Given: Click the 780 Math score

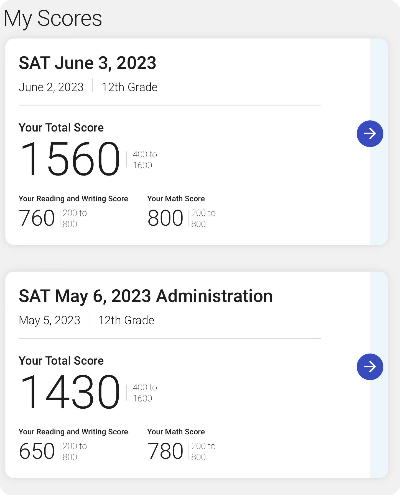Looking at the screenshot, I should 165,451.
